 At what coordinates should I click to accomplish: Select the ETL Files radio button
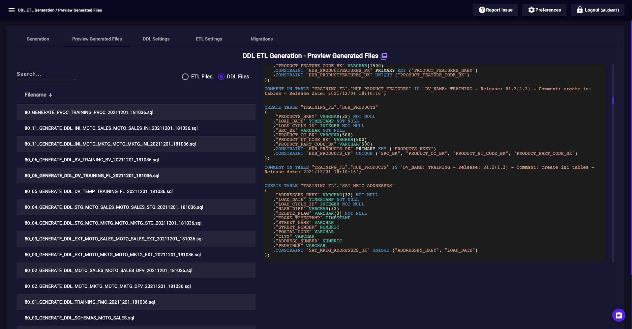point(185,77)
